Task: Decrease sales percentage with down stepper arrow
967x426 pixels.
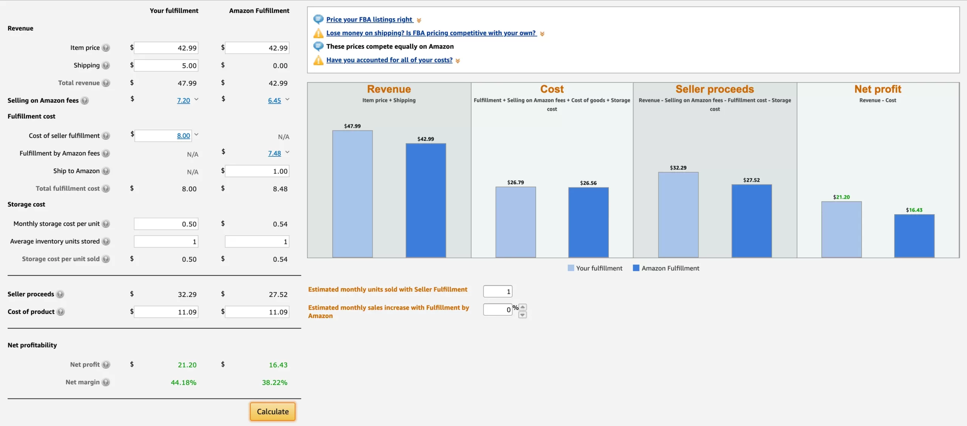Action: coord(523,315)
